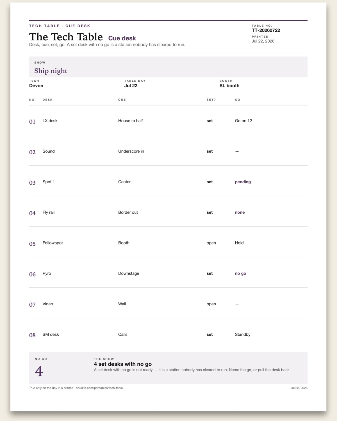This screenshot has height=421, width=337.
Task: Select the 'open' set status for Followspot
Action: point(211,243)
